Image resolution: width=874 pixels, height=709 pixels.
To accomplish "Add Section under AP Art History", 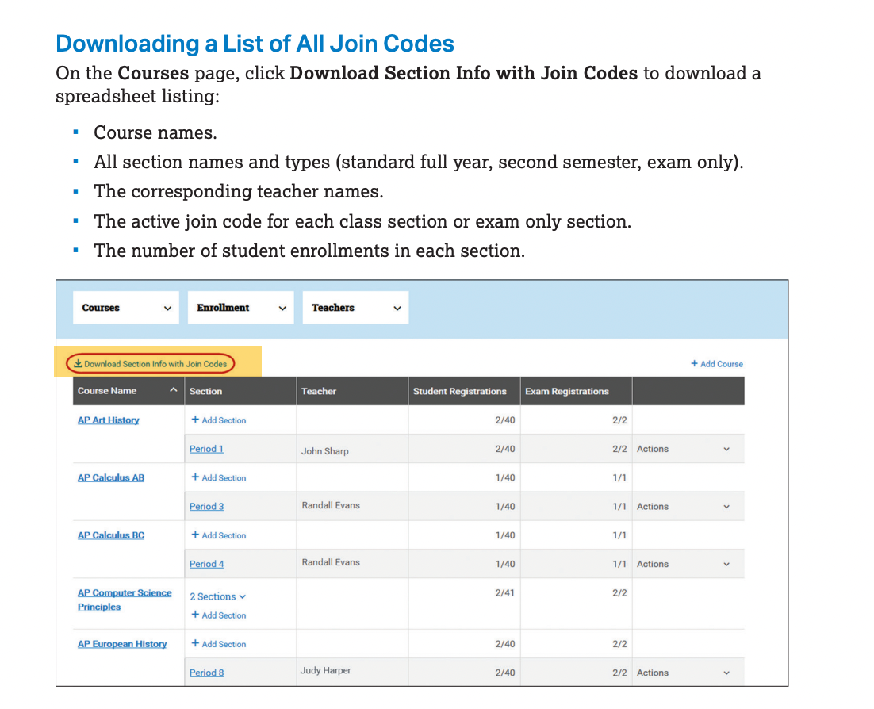I will pos(219,420).
